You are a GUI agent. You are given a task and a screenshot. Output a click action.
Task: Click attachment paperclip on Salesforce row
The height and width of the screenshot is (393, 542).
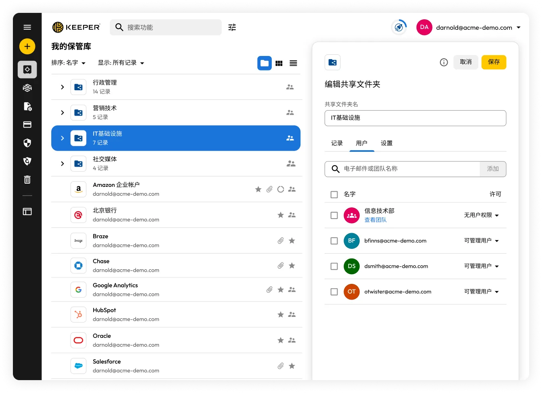coord(281,366)
